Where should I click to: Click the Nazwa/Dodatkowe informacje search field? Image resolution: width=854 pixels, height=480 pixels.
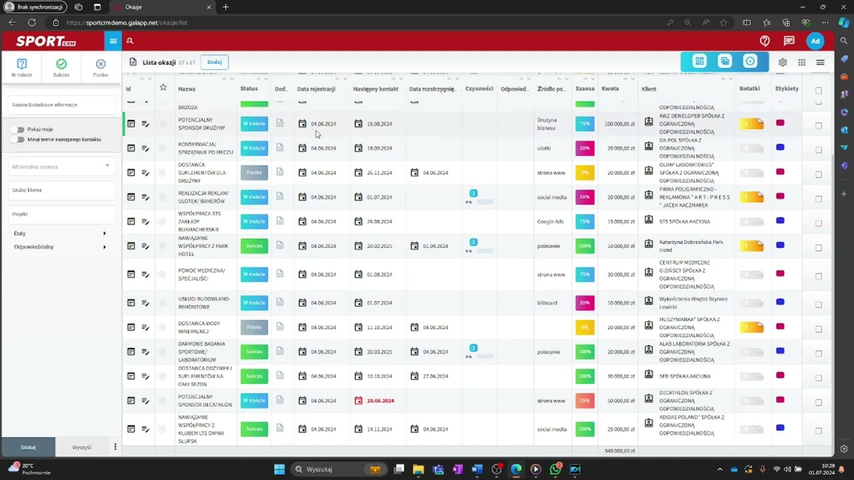[61, 105]
